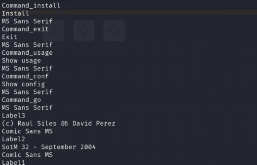Click Comic Sans MS below the SotM line
This screenshot has height=165, width=257.
pos(27,155)
